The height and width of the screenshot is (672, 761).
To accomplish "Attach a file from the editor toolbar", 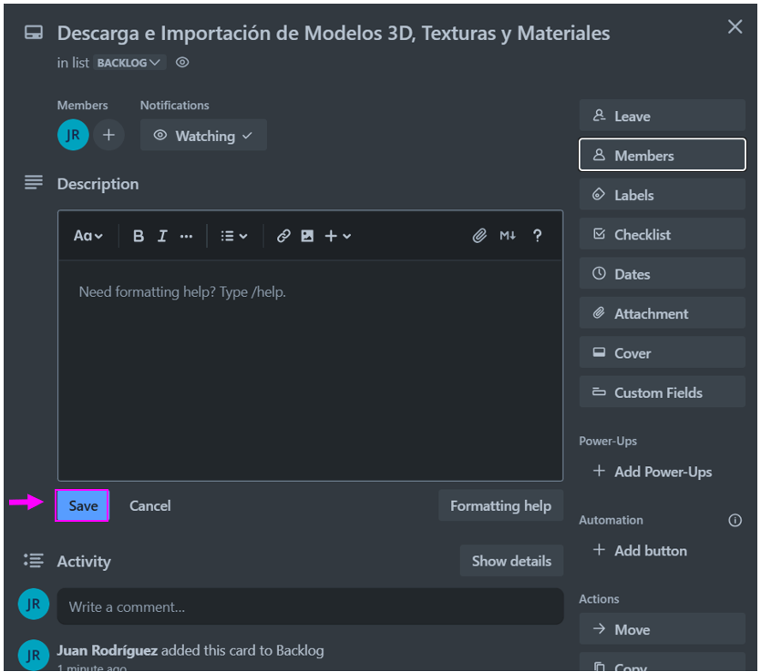I will (x=480, y=235).
